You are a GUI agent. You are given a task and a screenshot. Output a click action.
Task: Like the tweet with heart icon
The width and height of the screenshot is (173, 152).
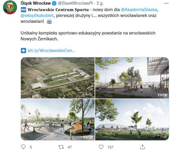point(101,147)
